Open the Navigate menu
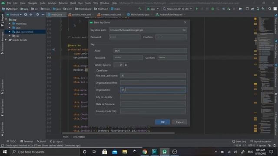The height and width of the screenshot is (156, 278). (32, 3)
